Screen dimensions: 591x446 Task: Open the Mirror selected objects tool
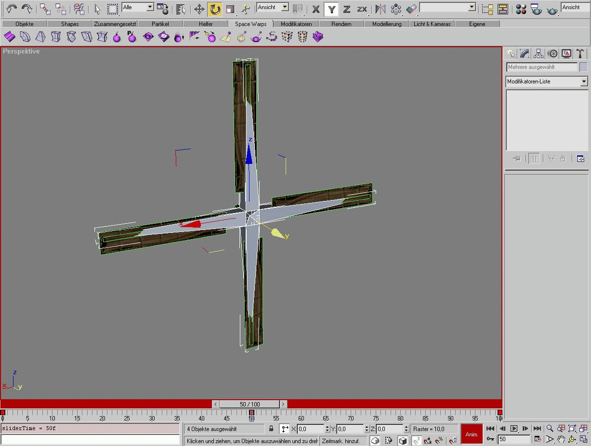pyautogui.click(x=380, y=9)
